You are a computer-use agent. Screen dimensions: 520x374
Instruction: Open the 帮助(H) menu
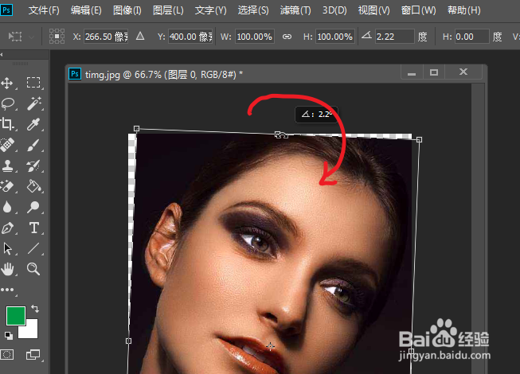463,10
